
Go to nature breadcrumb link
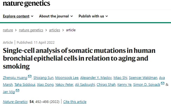[8, 30]
